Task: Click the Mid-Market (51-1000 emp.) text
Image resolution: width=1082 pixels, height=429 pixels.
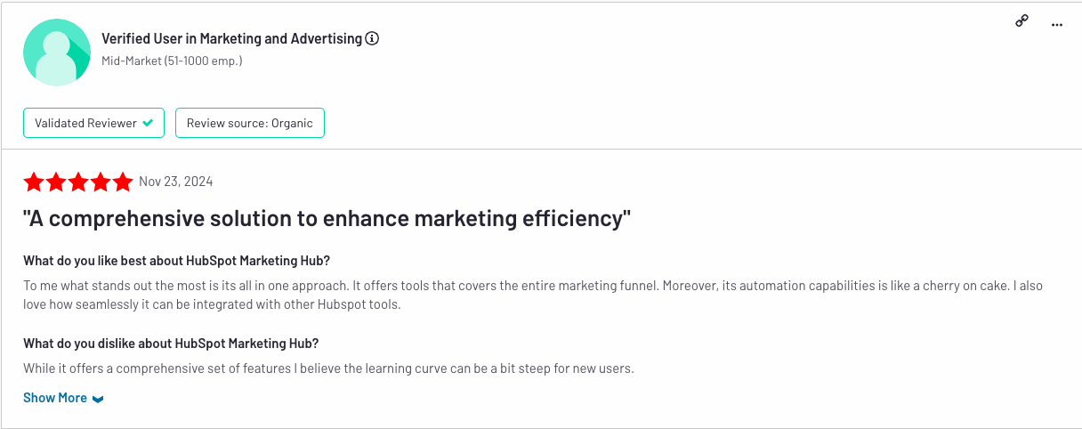Action: pos(172,61)
